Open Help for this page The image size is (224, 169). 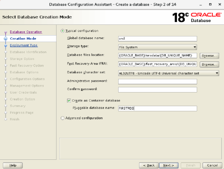point(13,165)
